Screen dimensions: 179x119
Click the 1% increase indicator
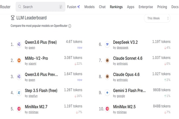[167, 96]
